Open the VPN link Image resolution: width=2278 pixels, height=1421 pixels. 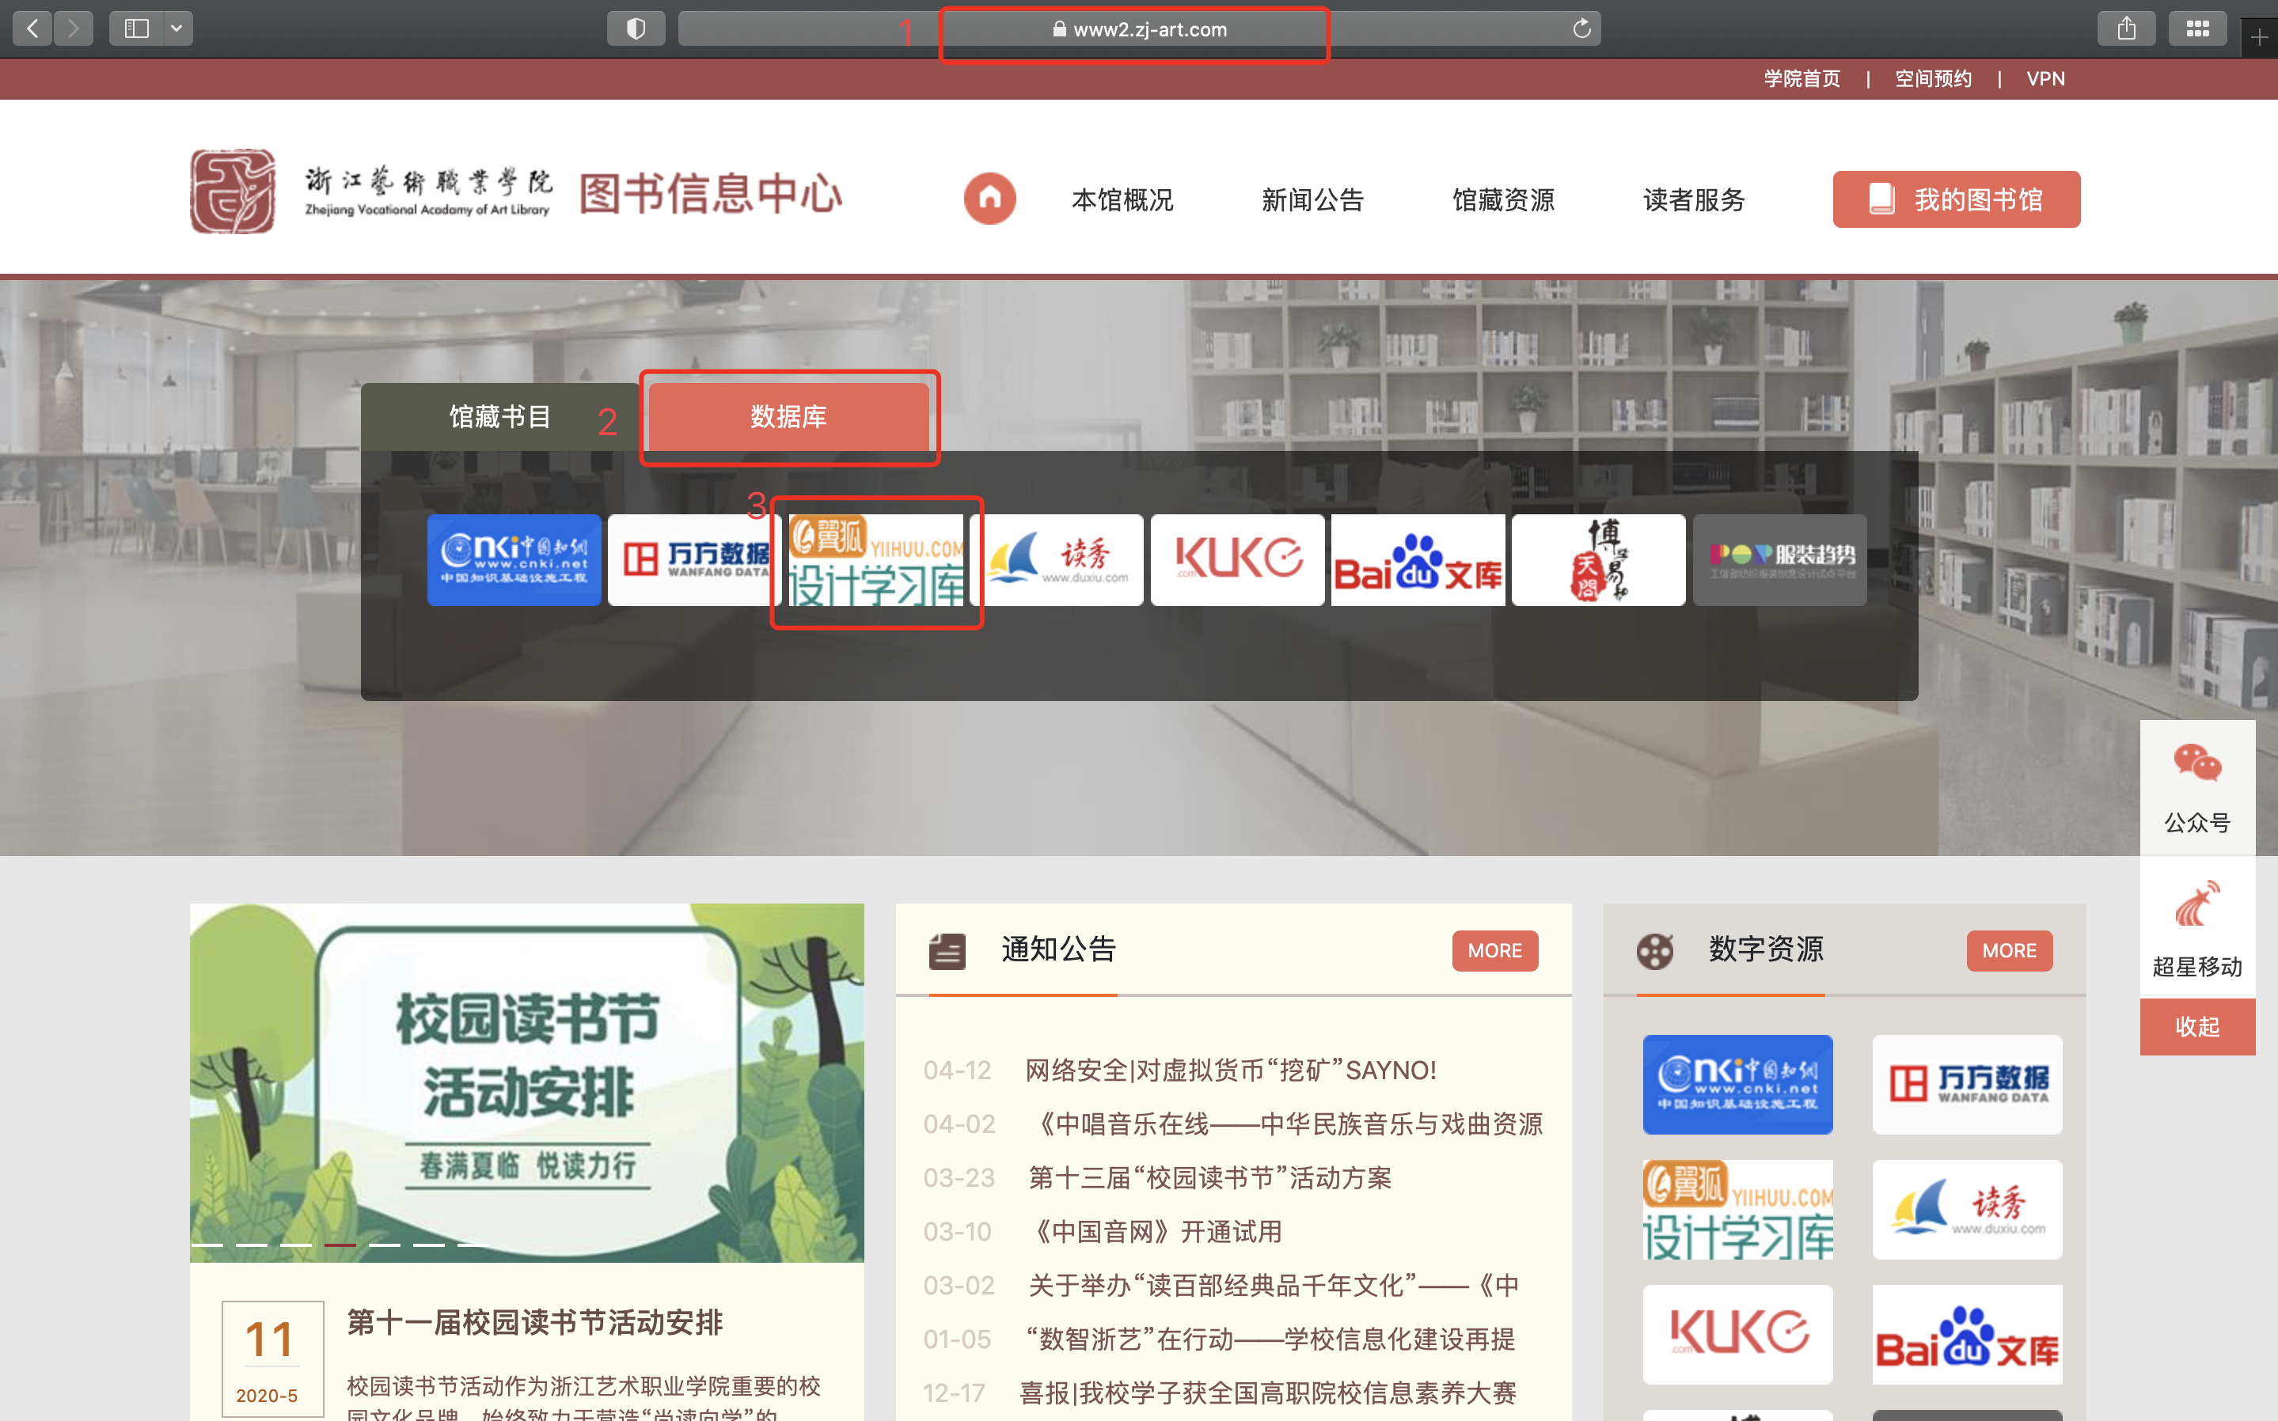(x=2045, y=79)
